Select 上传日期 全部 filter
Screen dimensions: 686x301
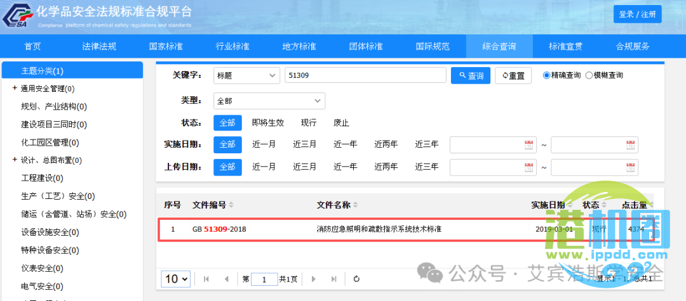click(x=227, y=167)
